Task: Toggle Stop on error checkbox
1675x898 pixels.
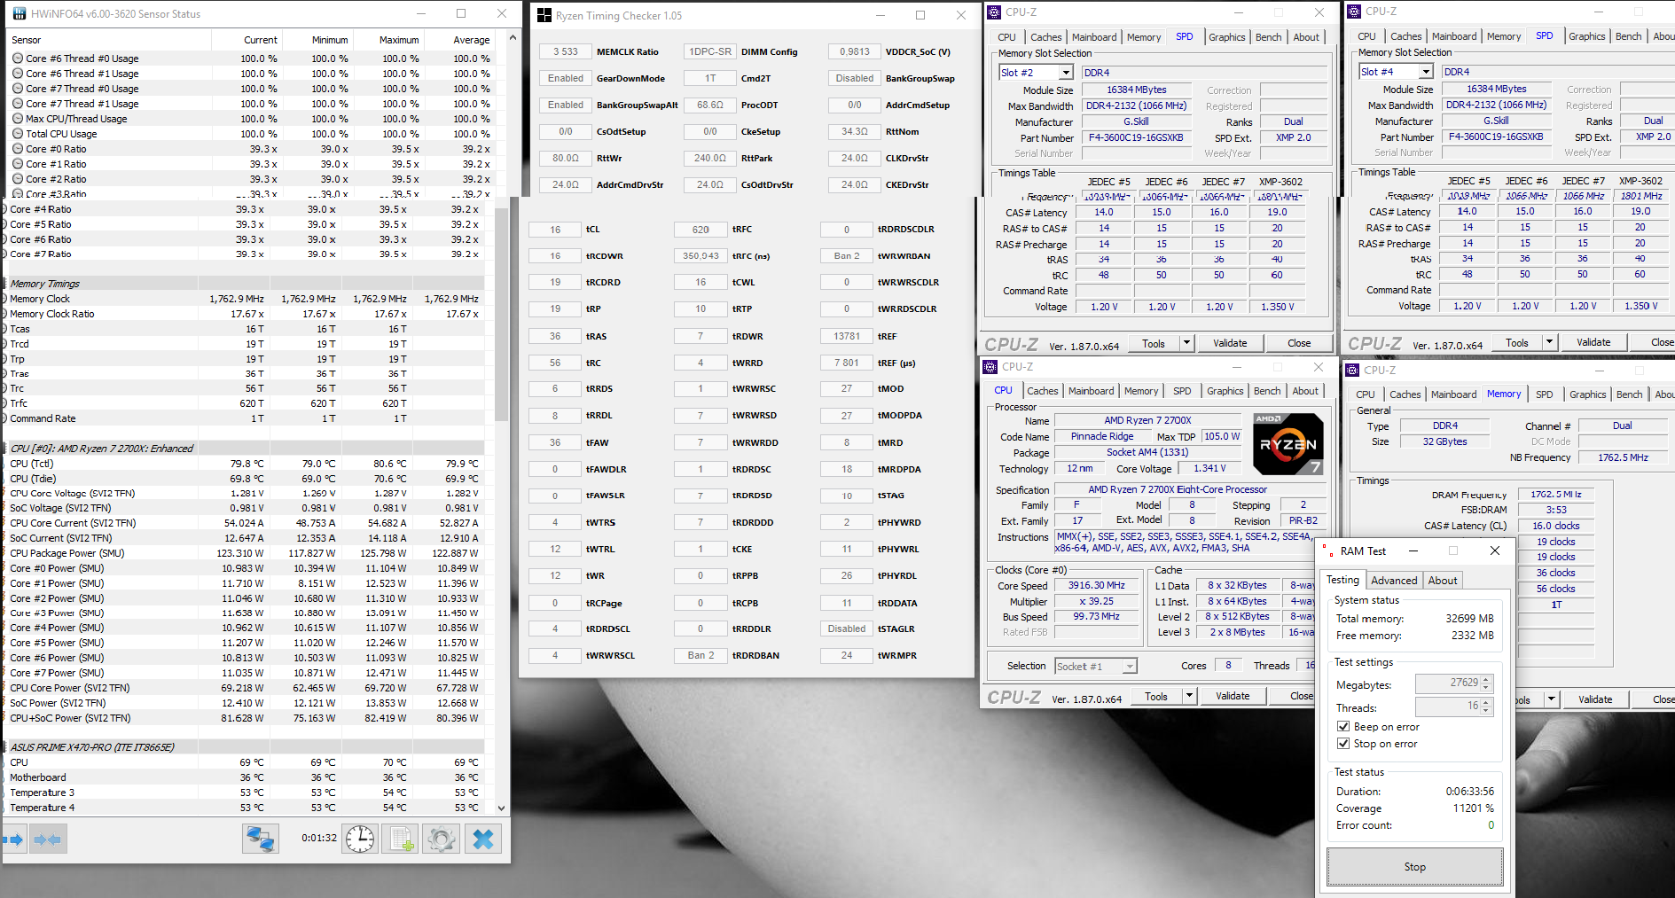Action: tap(1343, 744)
